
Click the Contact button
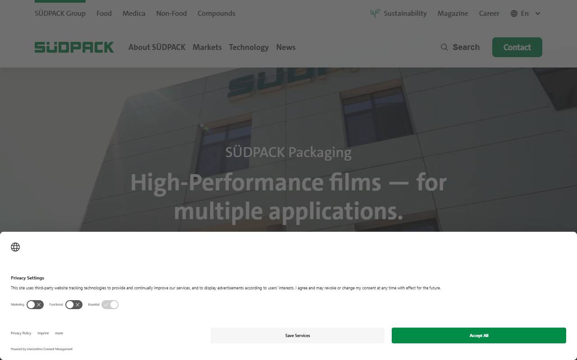coord(517,47)
